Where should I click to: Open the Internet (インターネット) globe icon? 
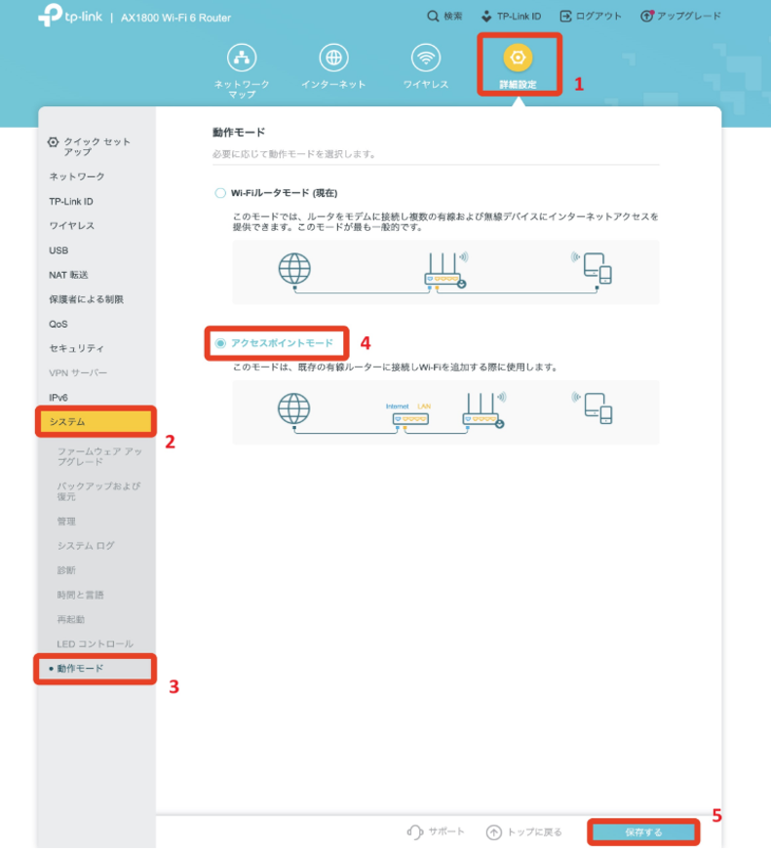333,58
